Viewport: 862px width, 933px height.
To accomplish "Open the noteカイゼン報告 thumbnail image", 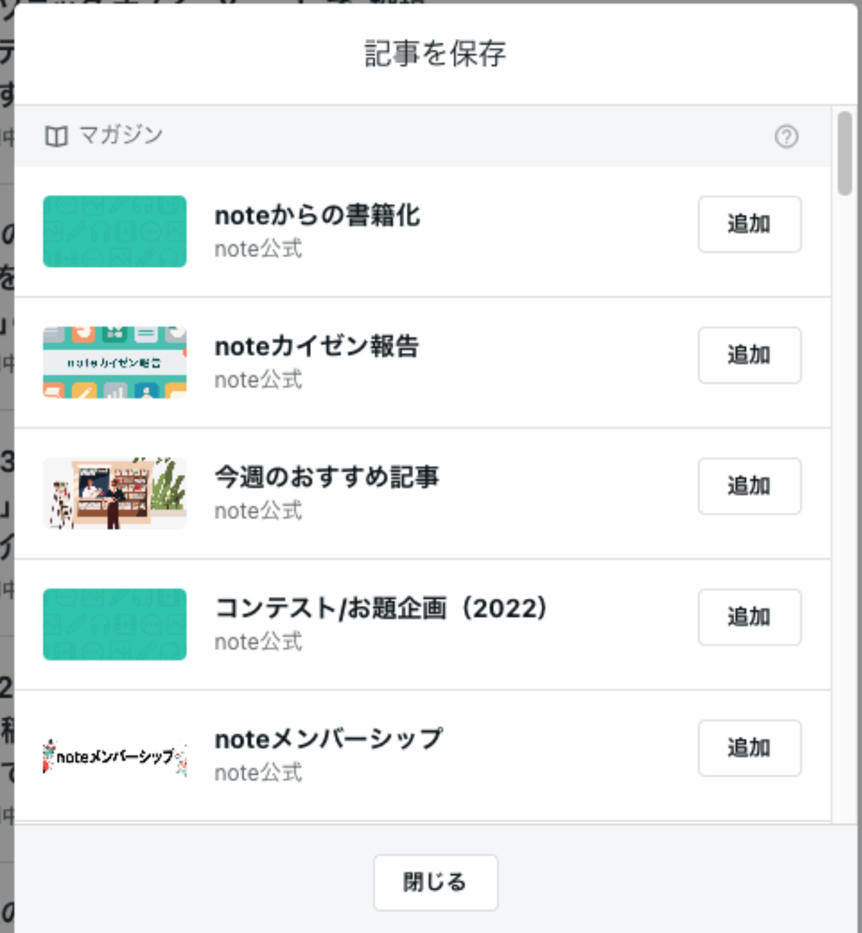I will pyautogui.click(x=115, y=362).
